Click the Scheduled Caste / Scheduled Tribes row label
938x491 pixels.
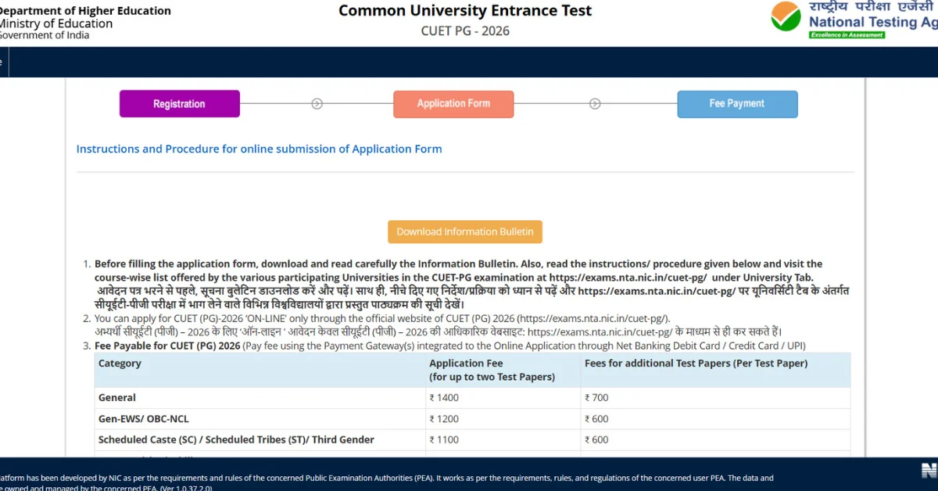[236, 439]
